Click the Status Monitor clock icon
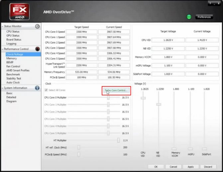The image size is (223, 172). pos(38,26)
